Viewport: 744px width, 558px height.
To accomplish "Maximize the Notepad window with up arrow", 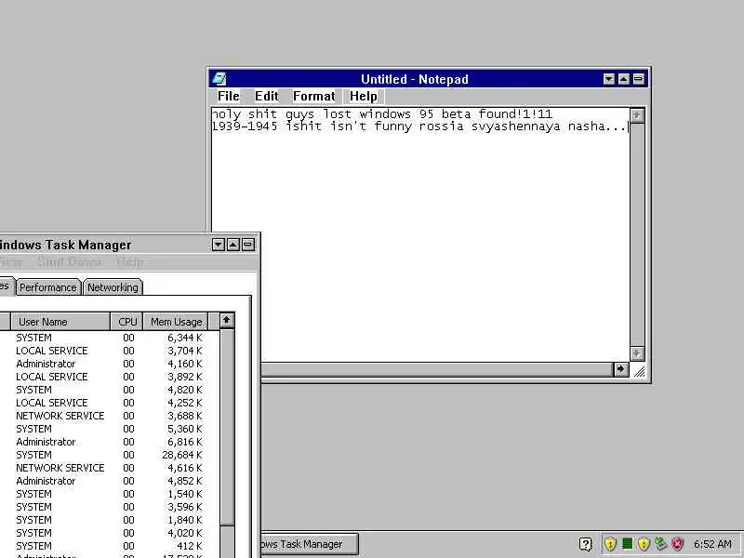I will pos(623,79).
